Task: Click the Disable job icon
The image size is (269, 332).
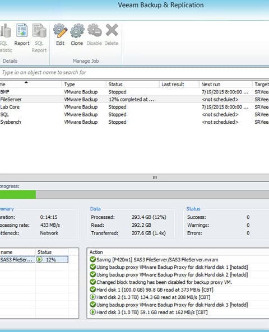Action: coord(94,35)
